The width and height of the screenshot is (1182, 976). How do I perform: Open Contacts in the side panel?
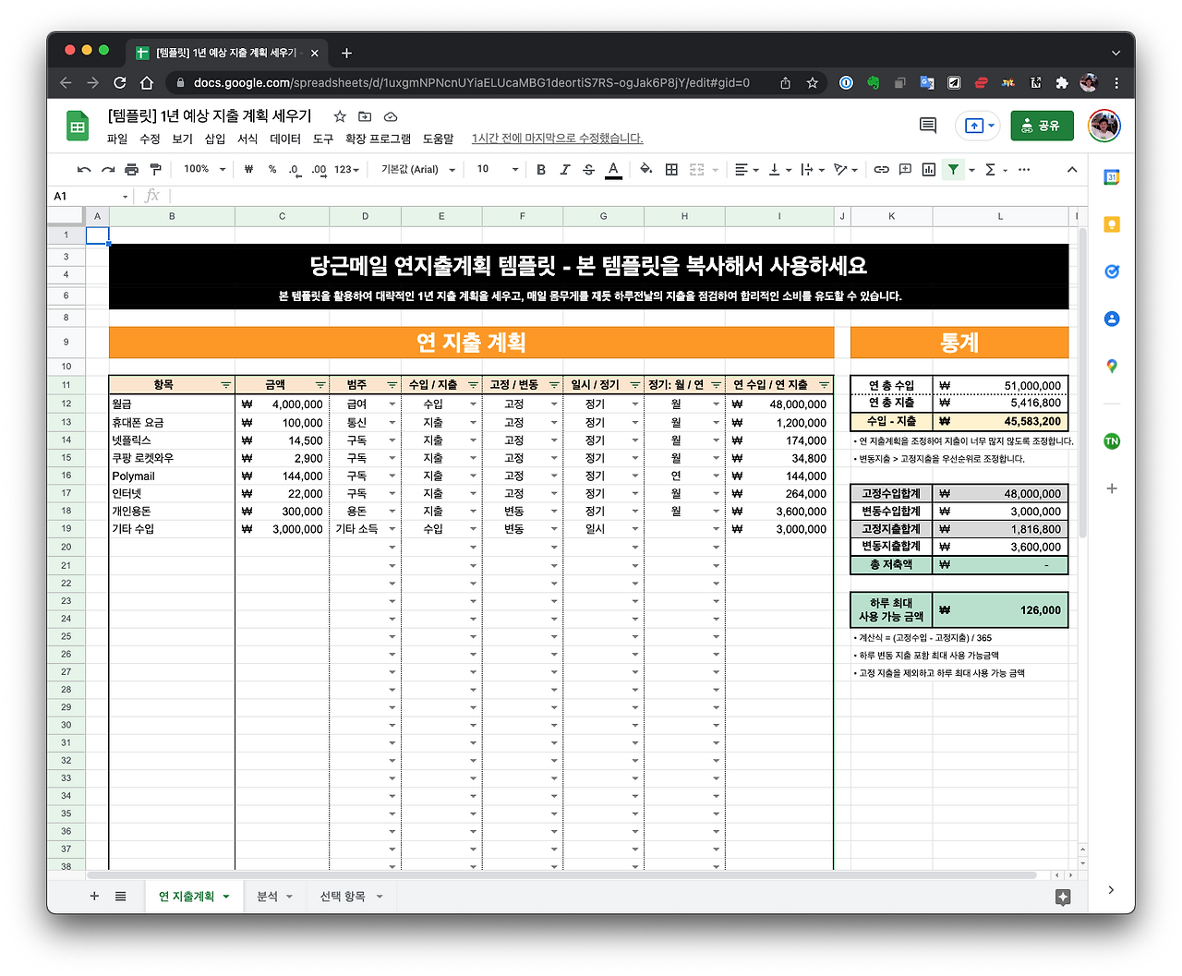tap(1112, 319)
